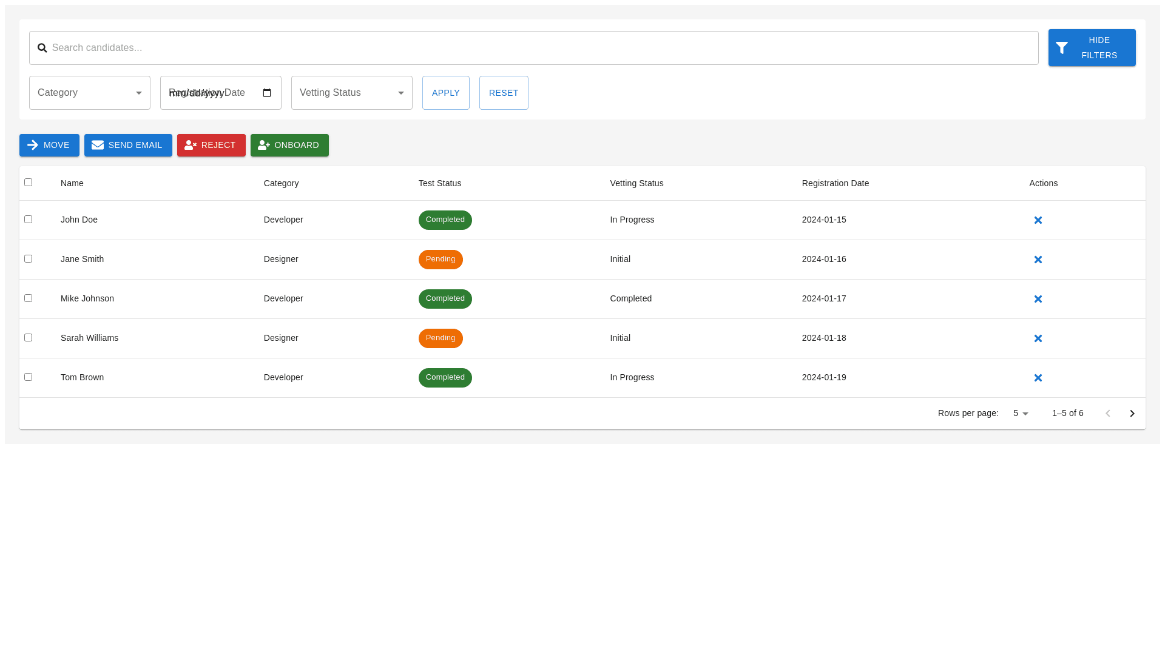Open the calendar picker in Registration Date field
The image size is (1165, 655).
267,92
